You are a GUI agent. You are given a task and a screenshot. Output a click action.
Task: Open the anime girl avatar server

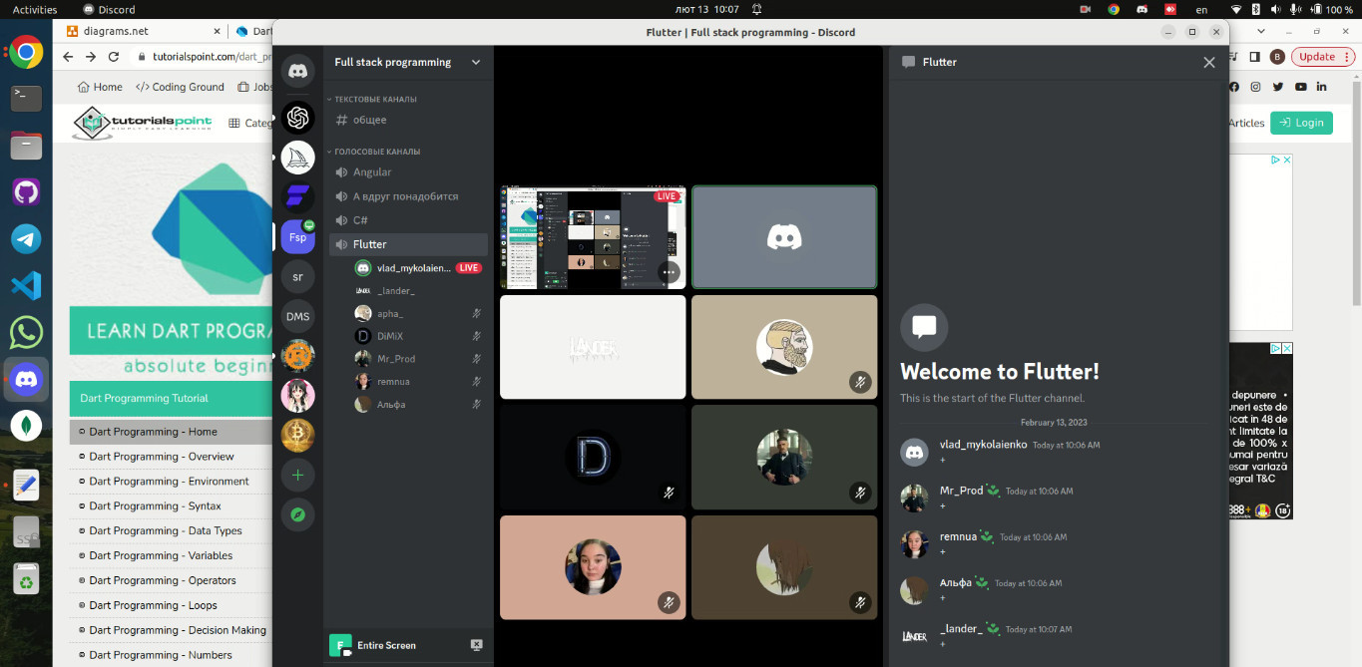coord(297,396)
